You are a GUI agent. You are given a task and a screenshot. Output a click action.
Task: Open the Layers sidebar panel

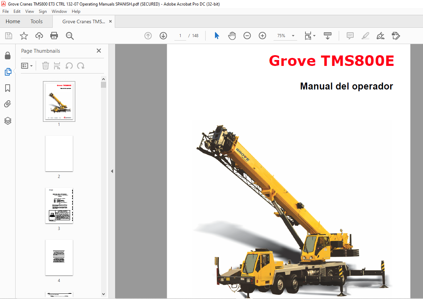(8, 121)
